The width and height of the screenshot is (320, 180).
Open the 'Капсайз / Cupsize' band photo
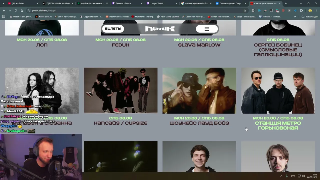coord(120,90)
